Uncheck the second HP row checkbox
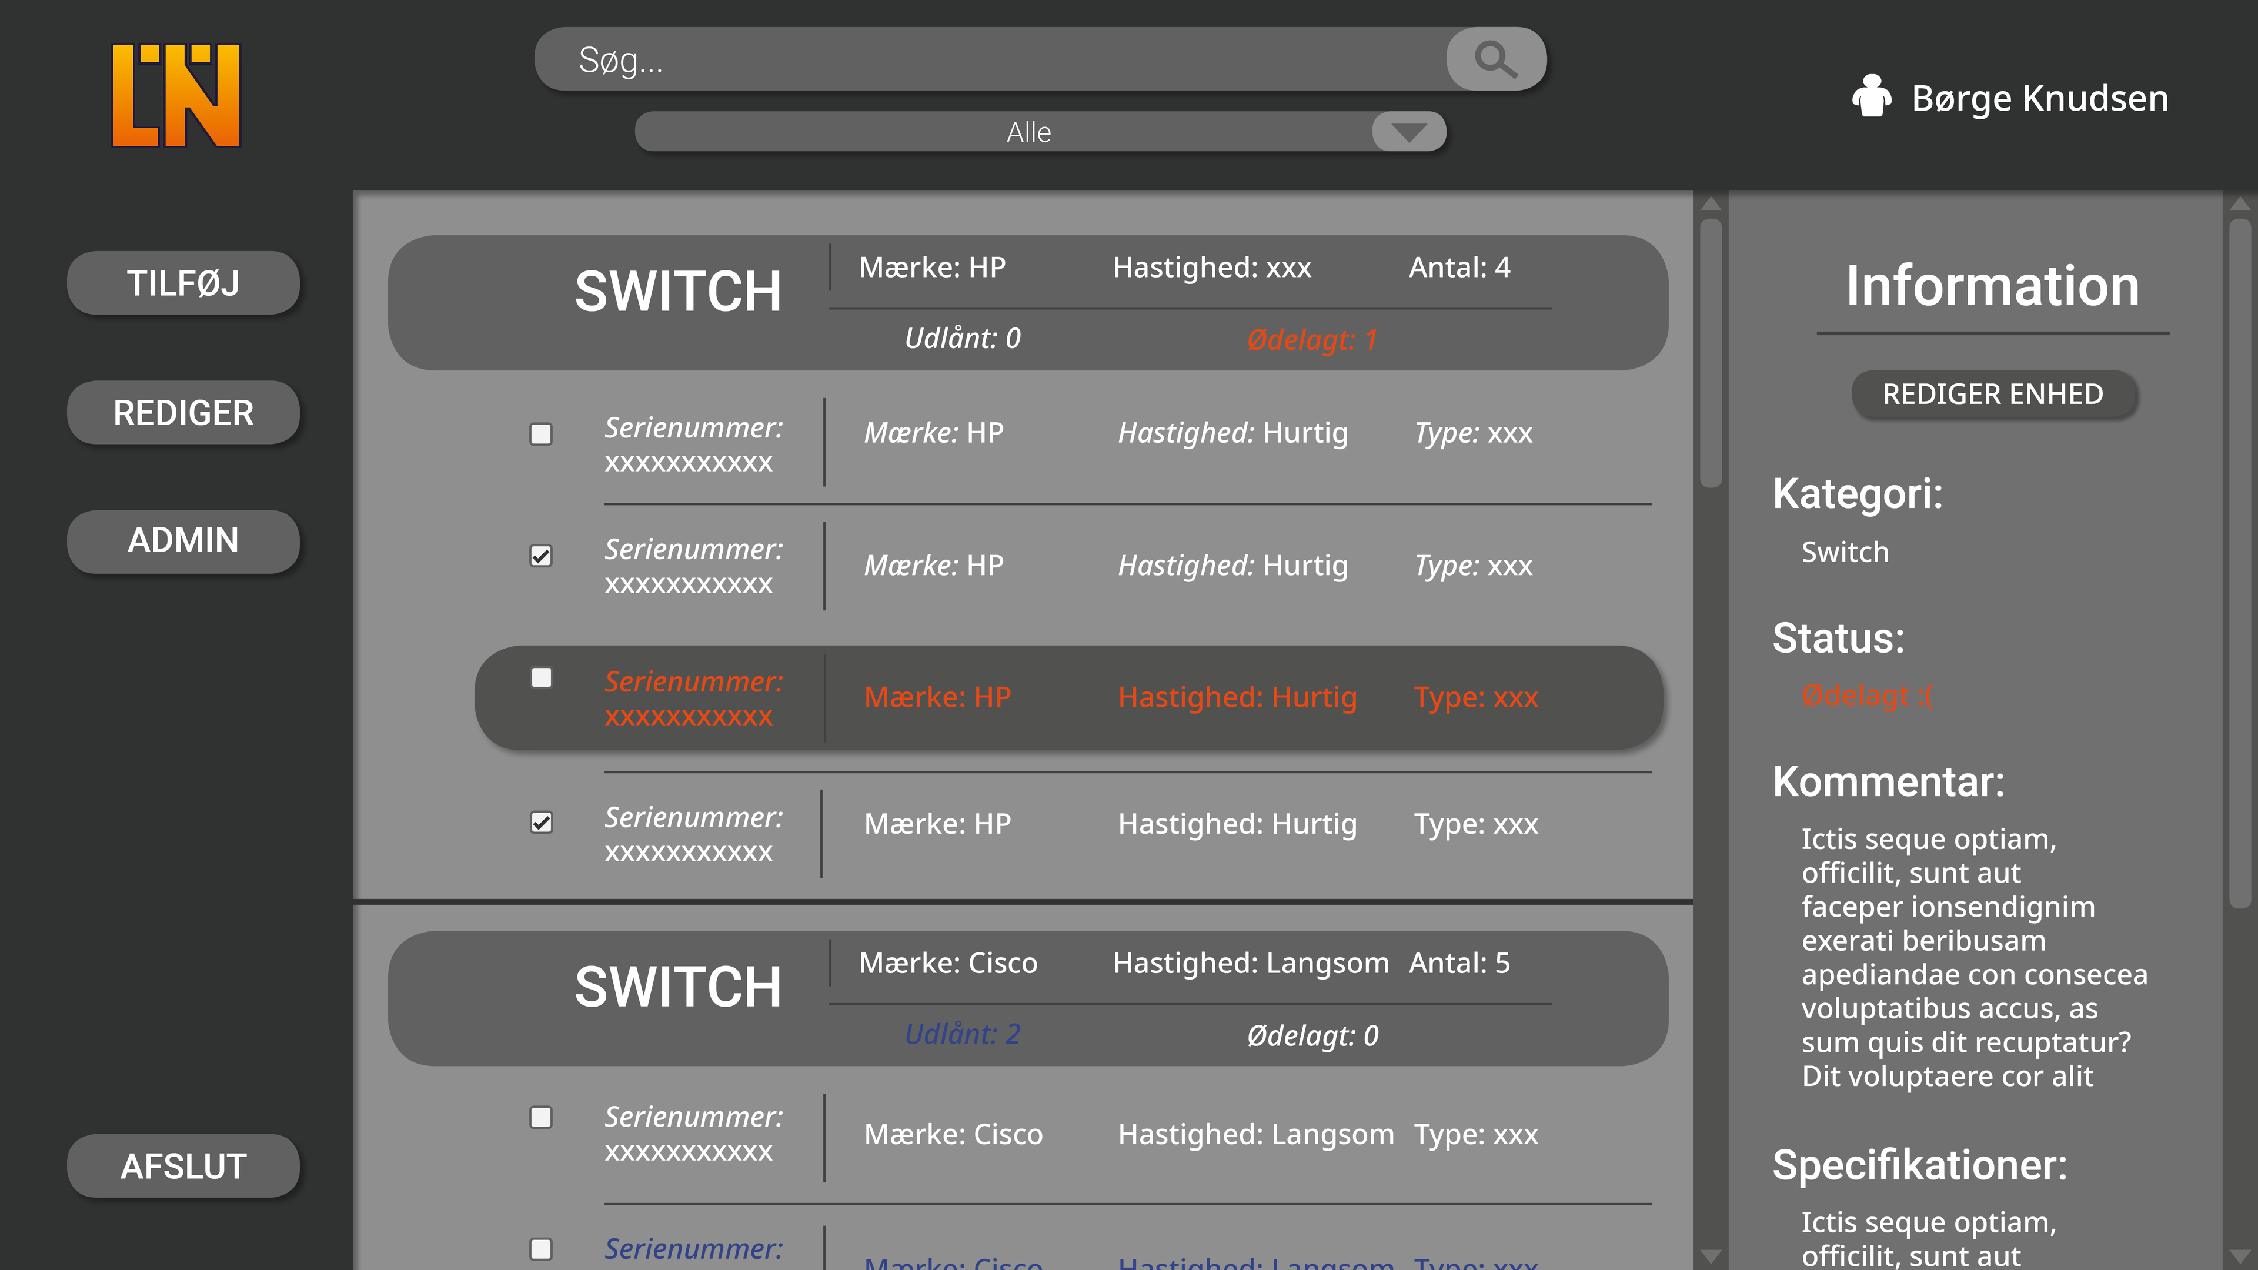 (x=541, y=556)
